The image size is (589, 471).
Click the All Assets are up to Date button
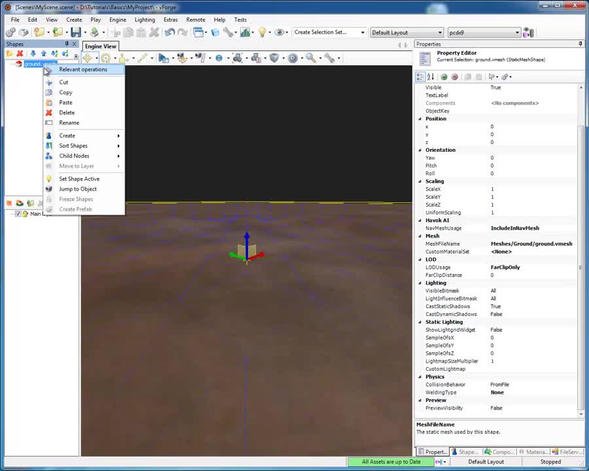(x=391, y=462)
